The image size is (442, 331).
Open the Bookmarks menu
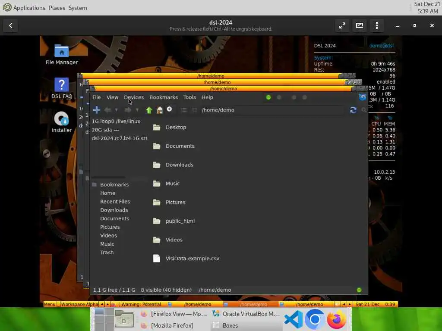tap(164, 97)
